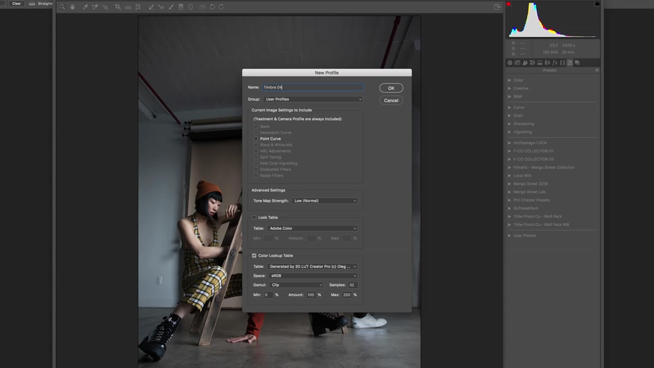Screen dimensions: 654x368
Task: Open the Snapshots panel tab
Action: (577, 63)
